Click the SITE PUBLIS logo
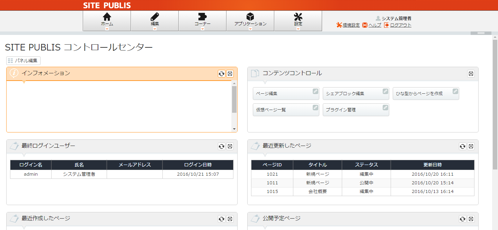Viewport: 498px width, 230px height. (107, 5)
